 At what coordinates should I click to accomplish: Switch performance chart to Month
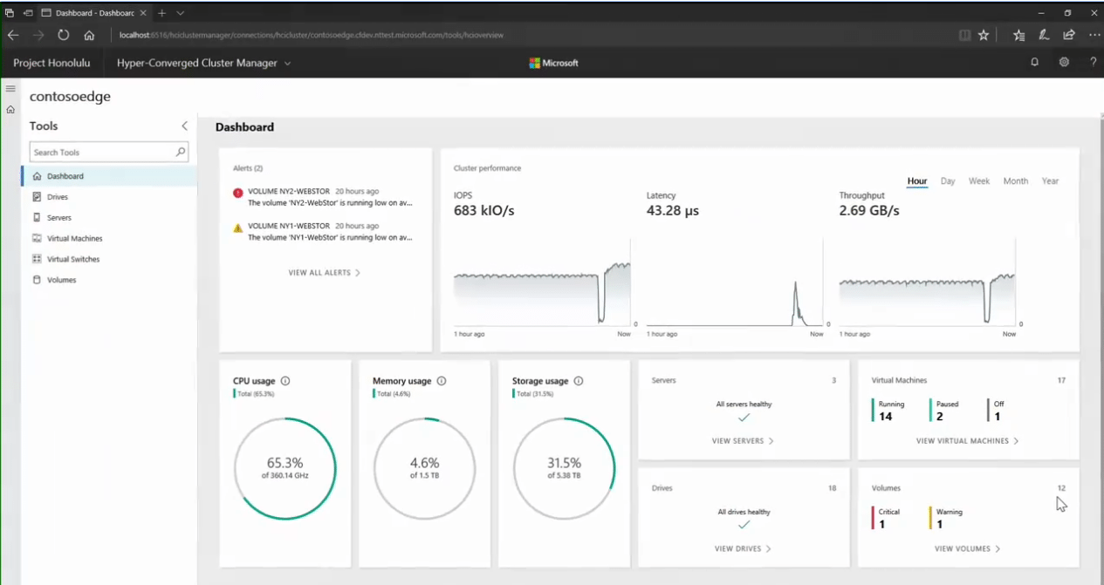1016,181
